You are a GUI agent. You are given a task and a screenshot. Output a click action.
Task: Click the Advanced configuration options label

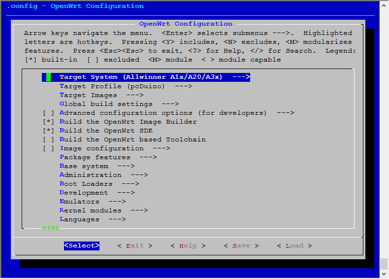[x=163, y=113]
